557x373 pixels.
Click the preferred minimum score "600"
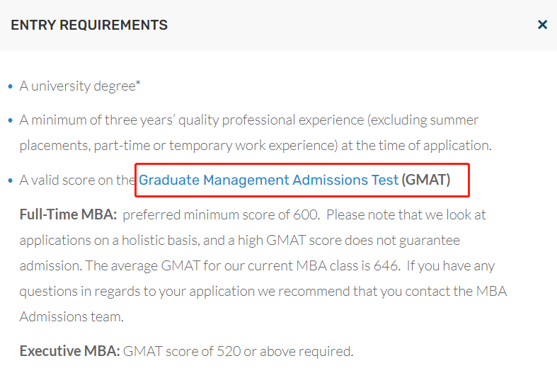point(305,214)
